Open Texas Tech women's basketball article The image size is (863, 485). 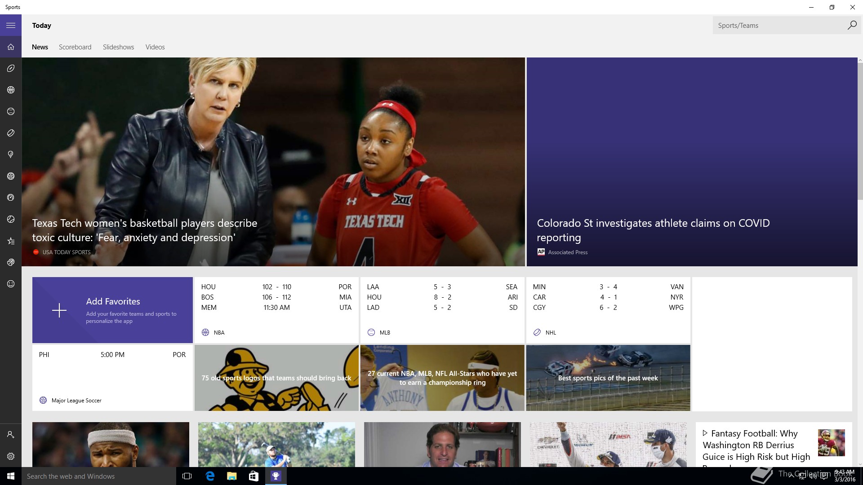(x=273, y=162)
